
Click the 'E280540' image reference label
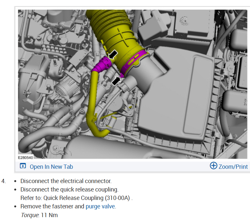[26, 158]
